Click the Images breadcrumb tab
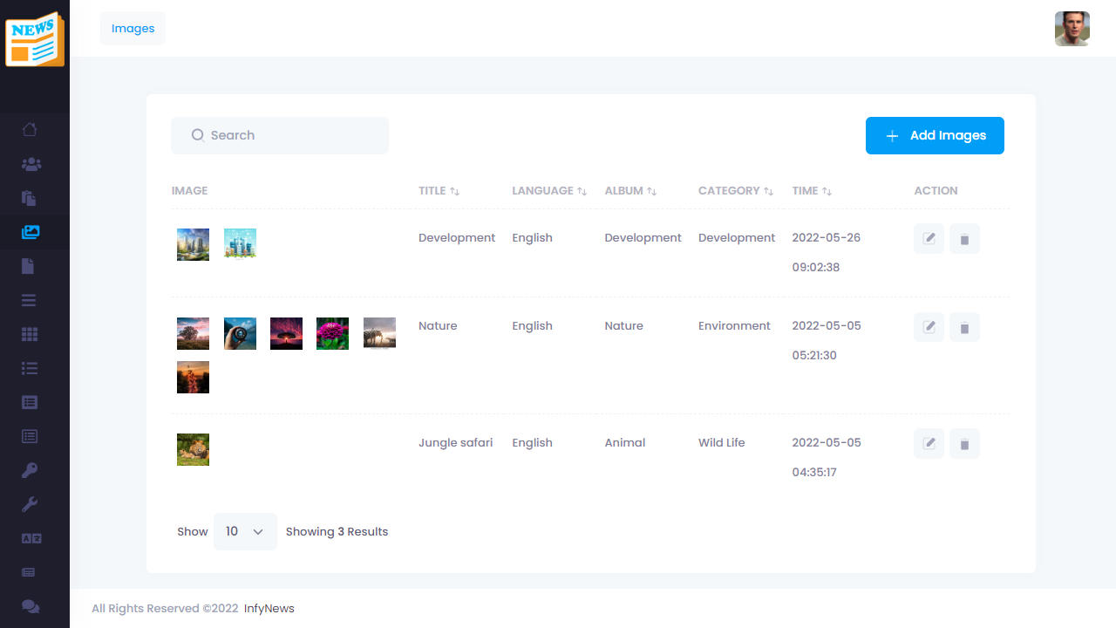The width and height of the screenshot is (1116, 628). (x=133, y=28)
